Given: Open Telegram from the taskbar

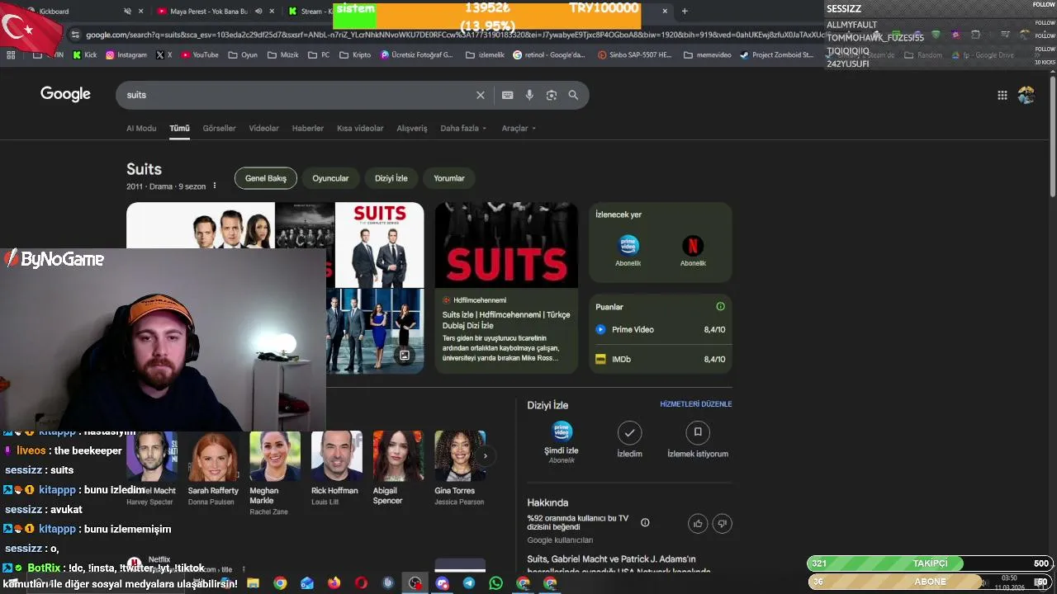Looking at the screenshot, I should (468, 583).
